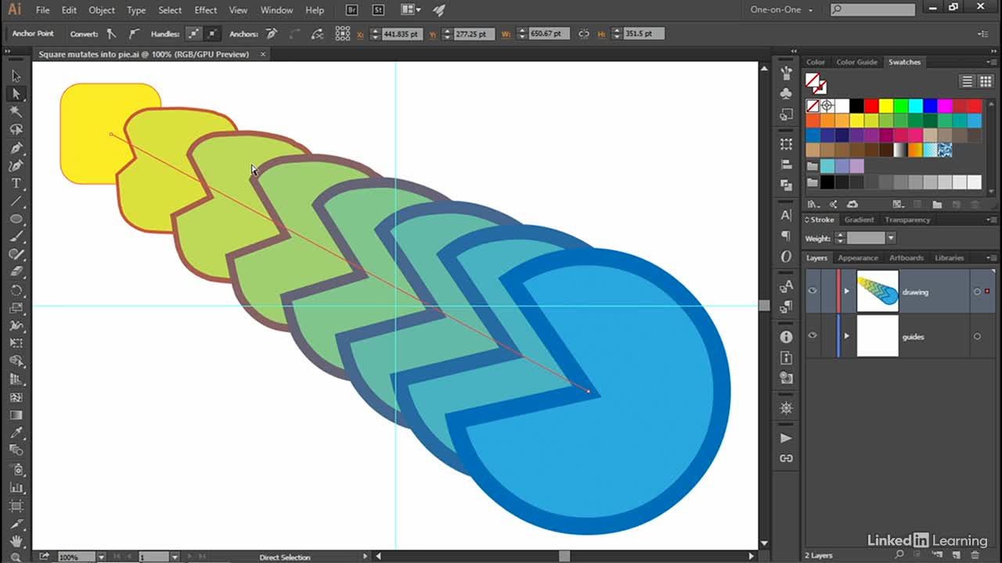Open the Object menu

pos(102,10)
